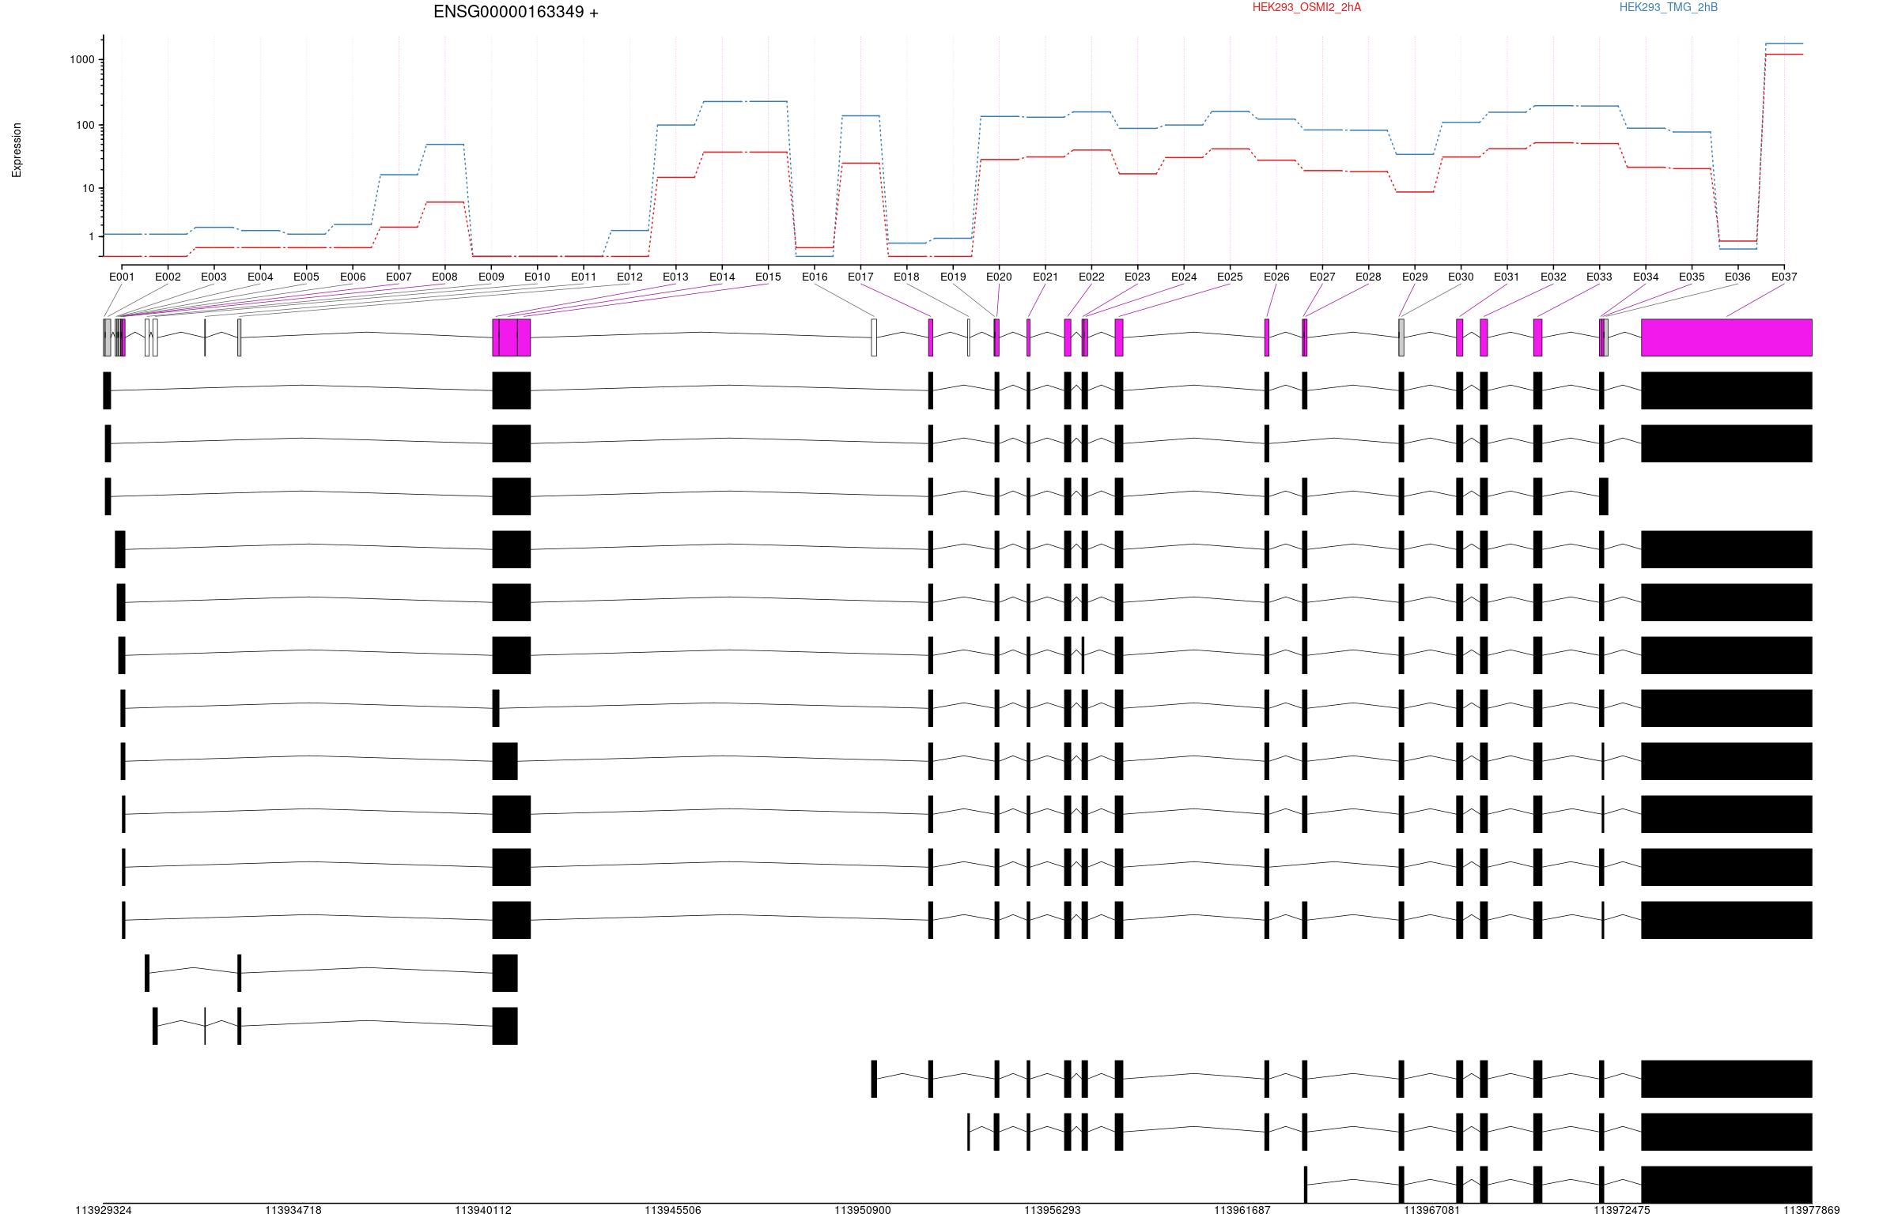The image size is (1898, 1225).
Task: Pick exon label E012
Action: [x=630, y=277]
